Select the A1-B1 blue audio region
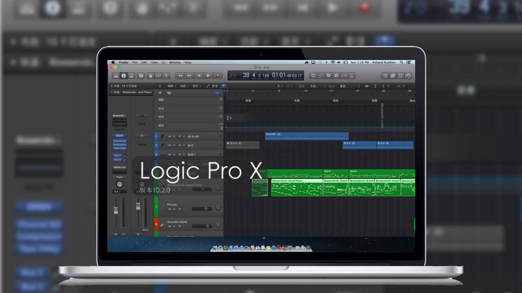The height and width of the screenshot is (293, 522). click(307, 136)
